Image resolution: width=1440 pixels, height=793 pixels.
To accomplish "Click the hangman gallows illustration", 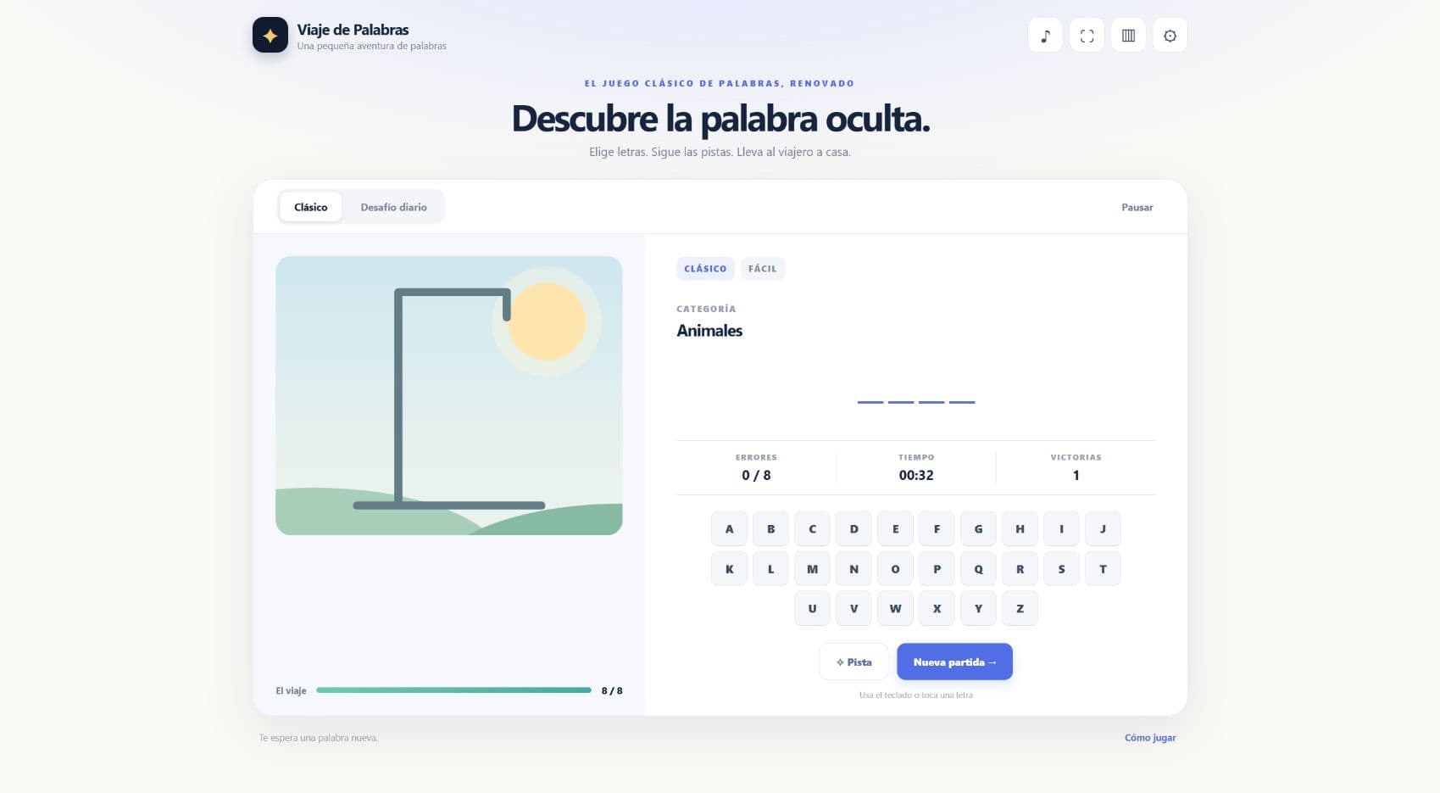I will point(449,395).
